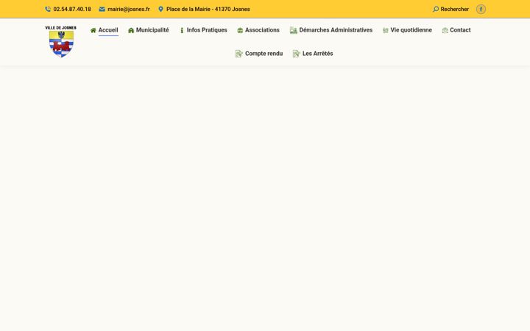Click the phone icon beside 02.54.87.40.18
Screen dimensions: 530x331
click(x=48, y=9)
